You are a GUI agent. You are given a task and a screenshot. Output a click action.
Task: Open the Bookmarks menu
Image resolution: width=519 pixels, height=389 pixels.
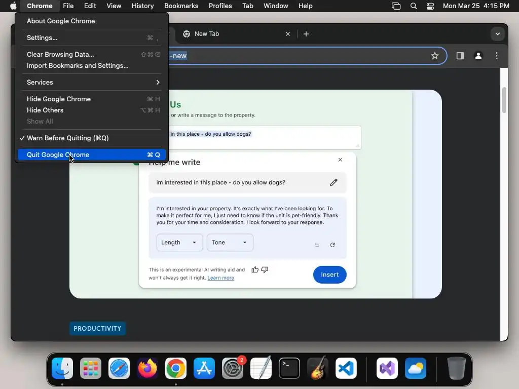[x=181, y=6]
